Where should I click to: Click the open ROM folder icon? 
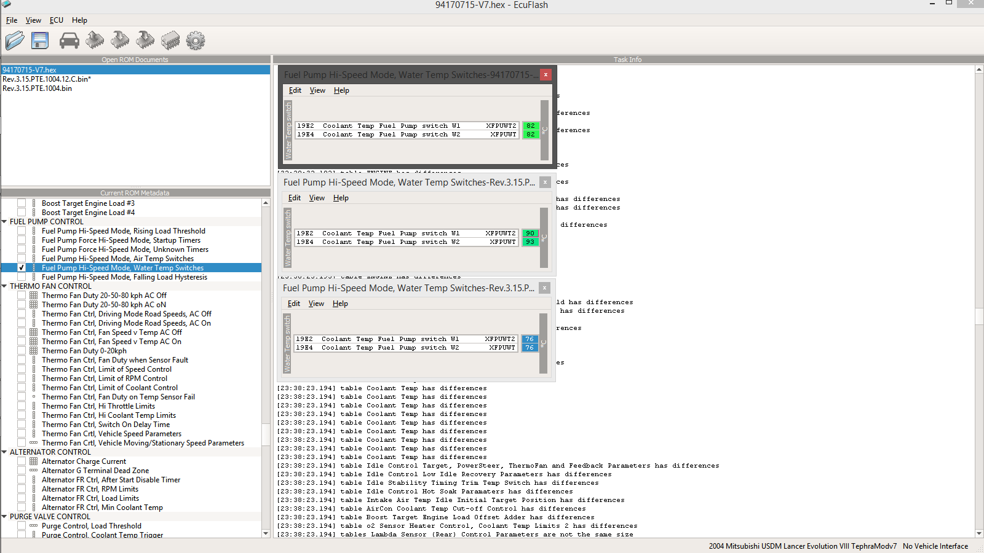tap(15, 41)
